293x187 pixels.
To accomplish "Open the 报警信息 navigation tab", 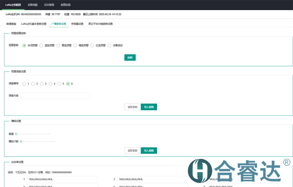I will [66, 5].
